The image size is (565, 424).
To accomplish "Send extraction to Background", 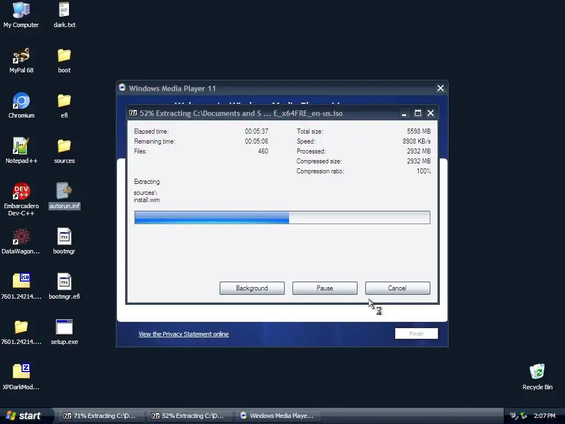I will click(x=252, y=288).
